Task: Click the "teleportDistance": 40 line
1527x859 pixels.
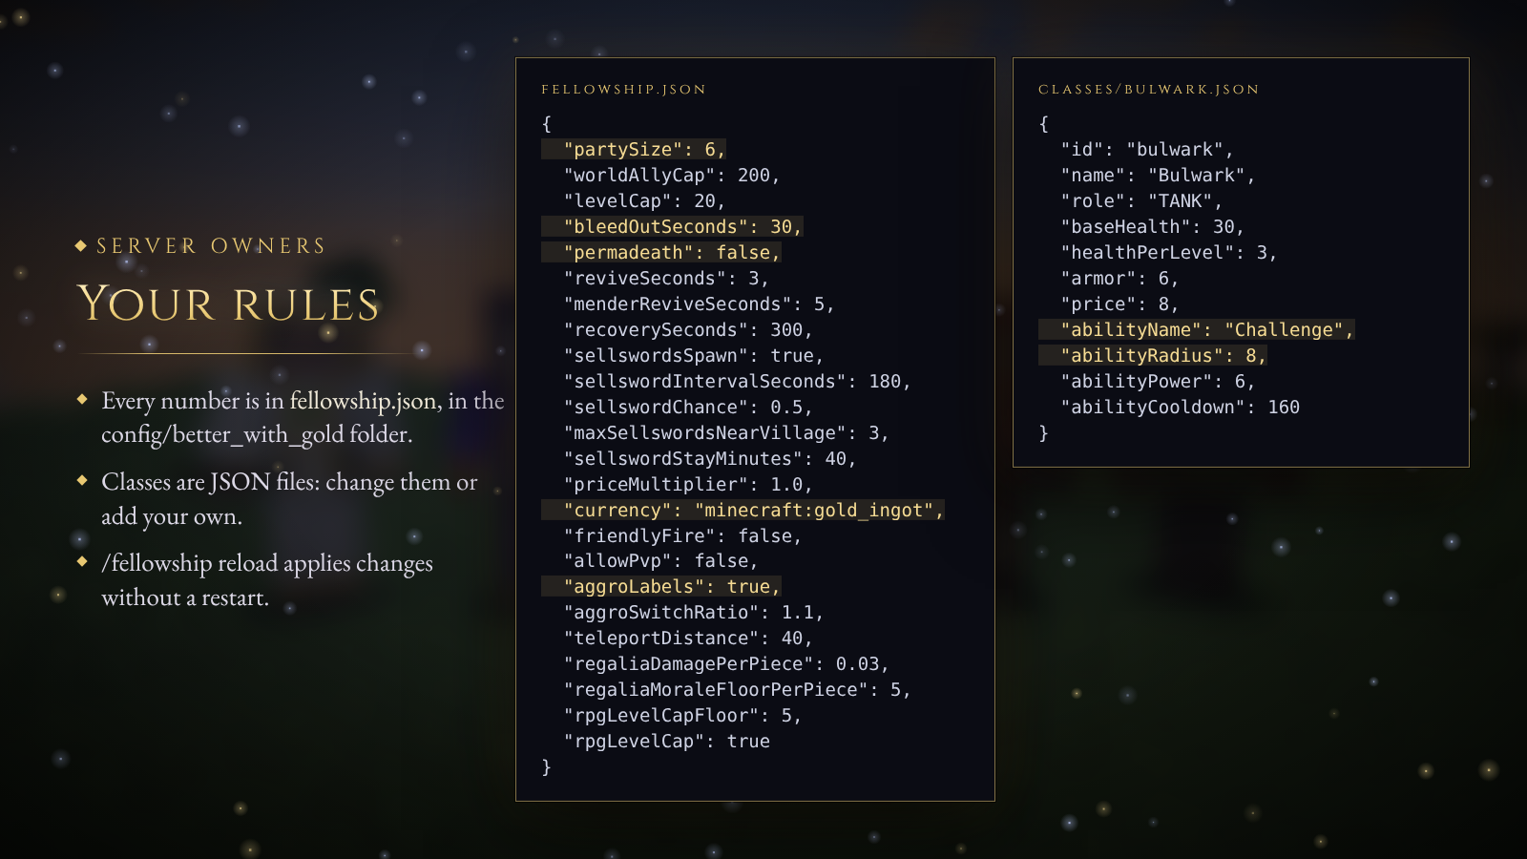Action: pyautogui.click(x=688, y=639)
